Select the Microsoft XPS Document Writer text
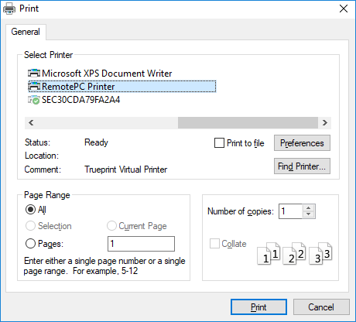The image size is (356, 322). click(107, 74)
